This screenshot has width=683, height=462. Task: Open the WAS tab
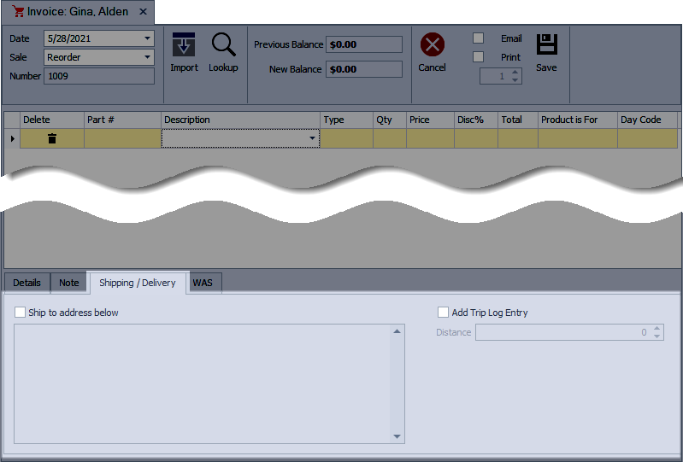click(x=203, y=283)
